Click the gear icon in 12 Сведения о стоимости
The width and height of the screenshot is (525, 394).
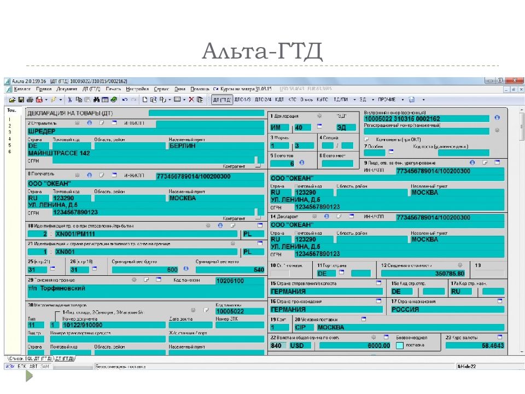coord(460,265)
